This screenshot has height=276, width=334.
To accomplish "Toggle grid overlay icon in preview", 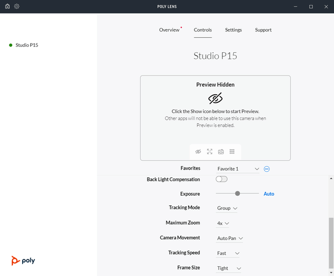I will click(x=232, y=151).
